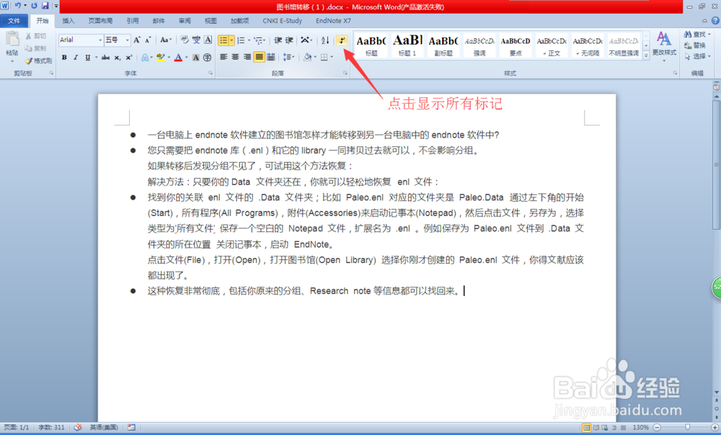Click the Redo icon in quick access toolbar
Screen dimensions: 721x435
coord(34,6)
